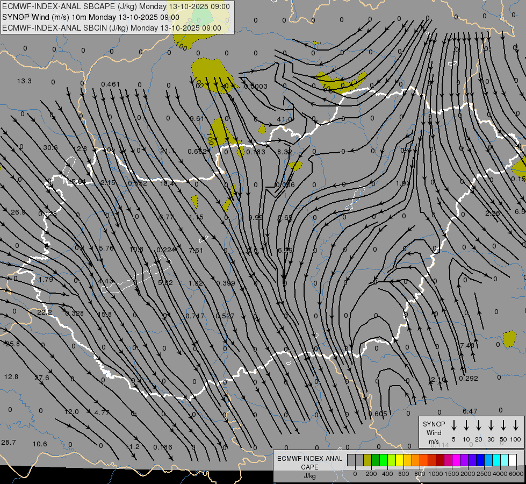The image size is (526, 484).
Task: Click the 13.3 value on the map
Action: click(x=24, y=81)
